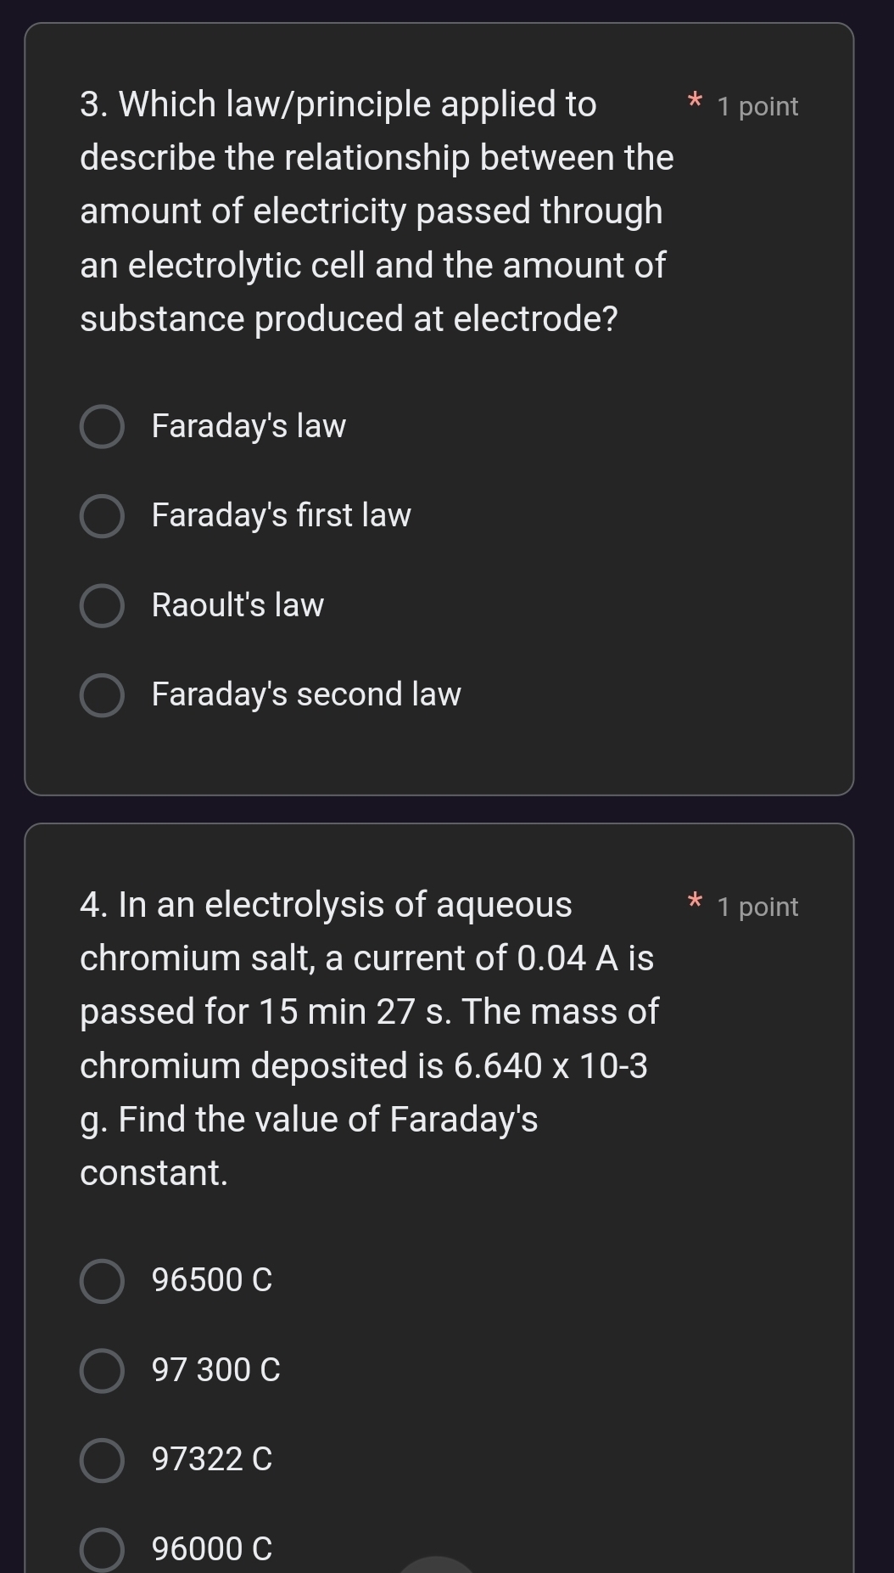Pick the "Raoult's law" radio circle
Image resolution: width=894 pixels, height=1573 pixels.
click(102, 606)
